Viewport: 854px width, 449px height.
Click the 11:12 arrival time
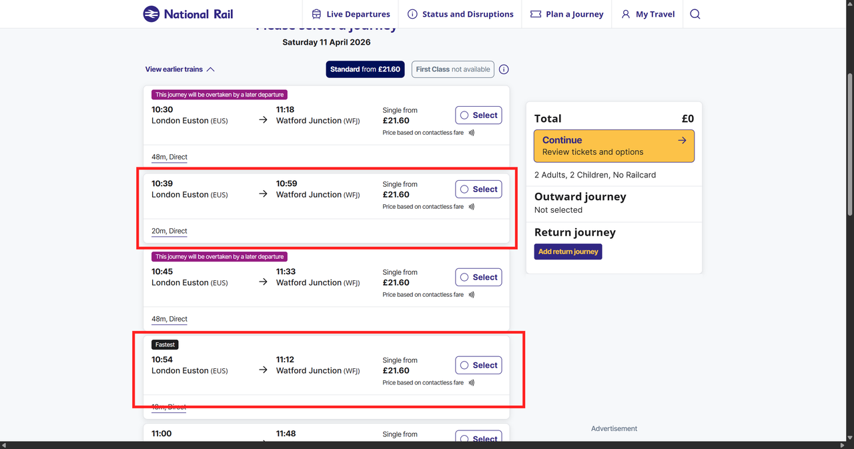(286, 360)
